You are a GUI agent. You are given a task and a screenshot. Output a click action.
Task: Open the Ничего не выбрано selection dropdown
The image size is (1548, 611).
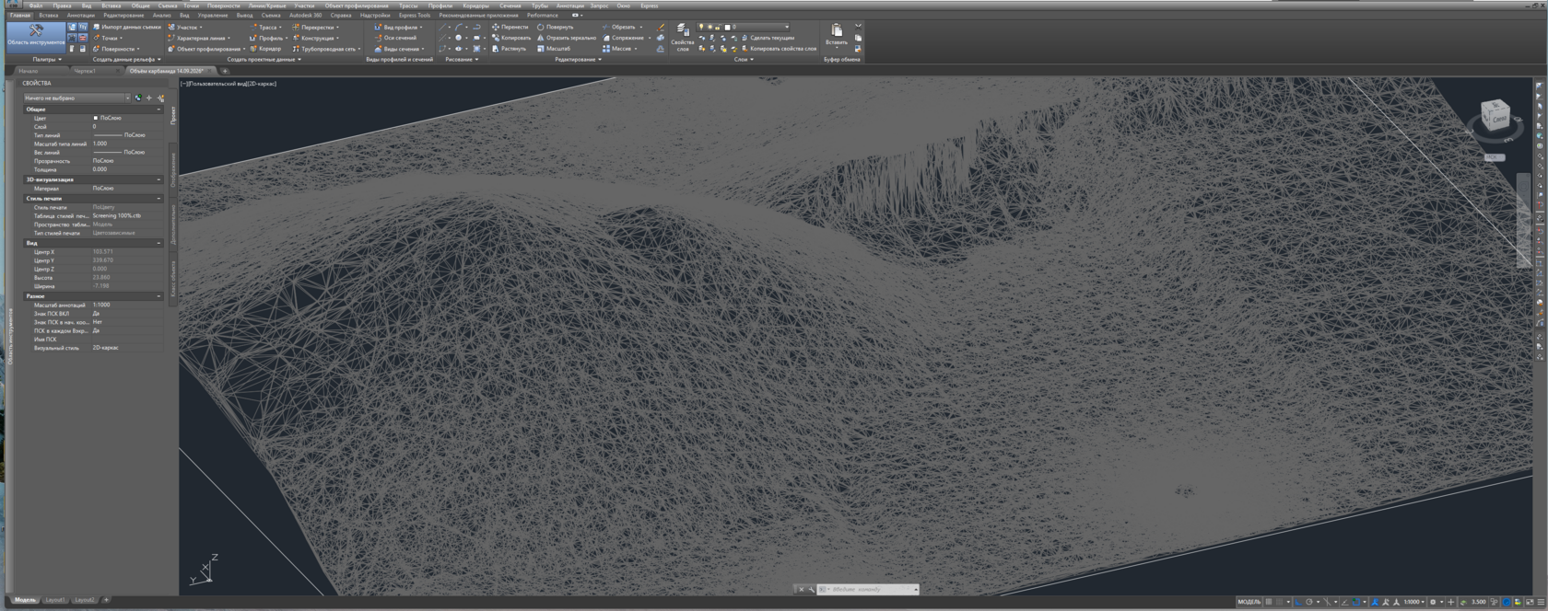tap(76, 98)
